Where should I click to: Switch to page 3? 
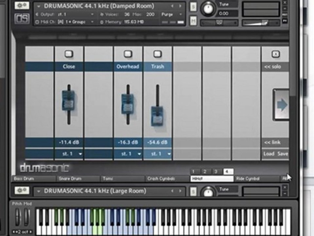click(x=216, y=171)
